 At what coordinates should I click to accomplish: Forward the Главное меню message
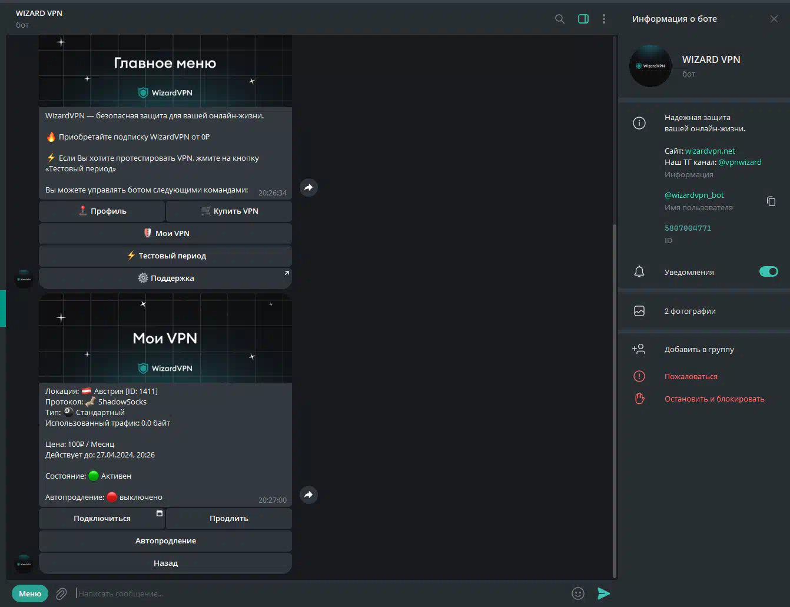308,187
